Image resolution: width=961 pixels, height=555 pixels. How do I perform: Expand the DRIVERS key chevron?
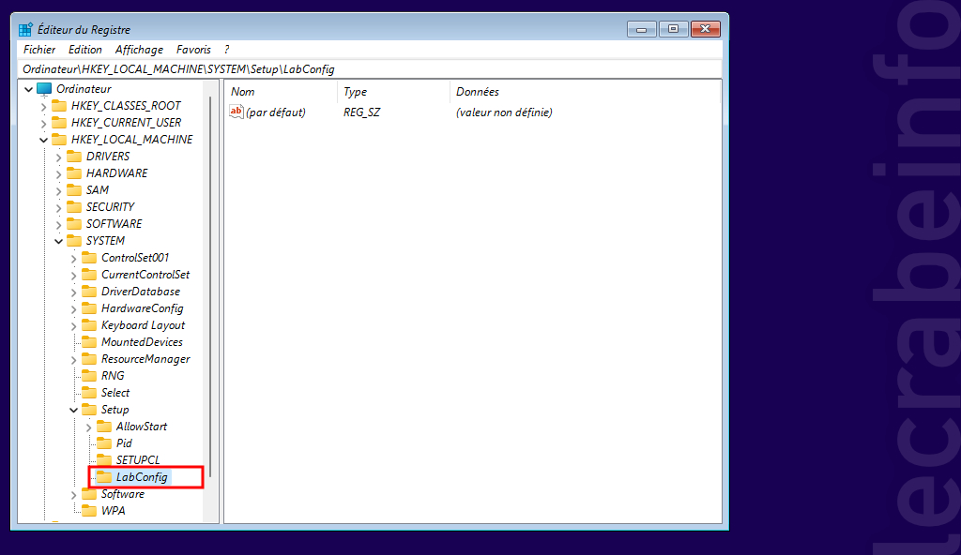click(59, 157)
